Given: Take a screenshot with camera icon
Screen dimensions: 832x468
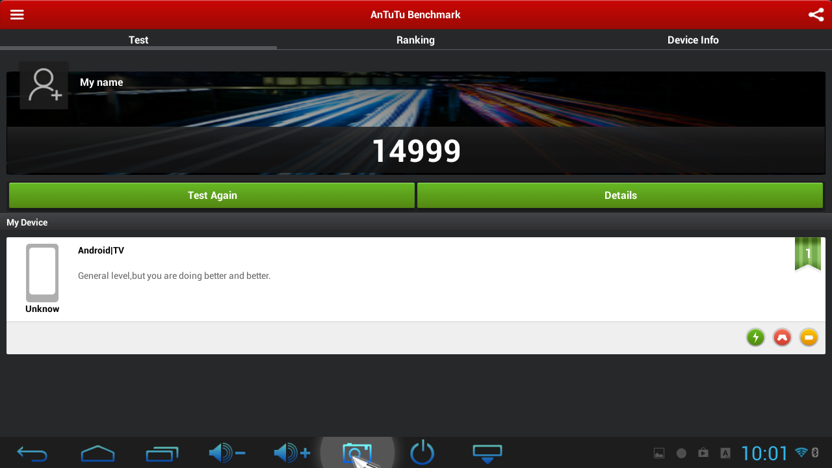Looking at the screenshot, I should 357,452.
